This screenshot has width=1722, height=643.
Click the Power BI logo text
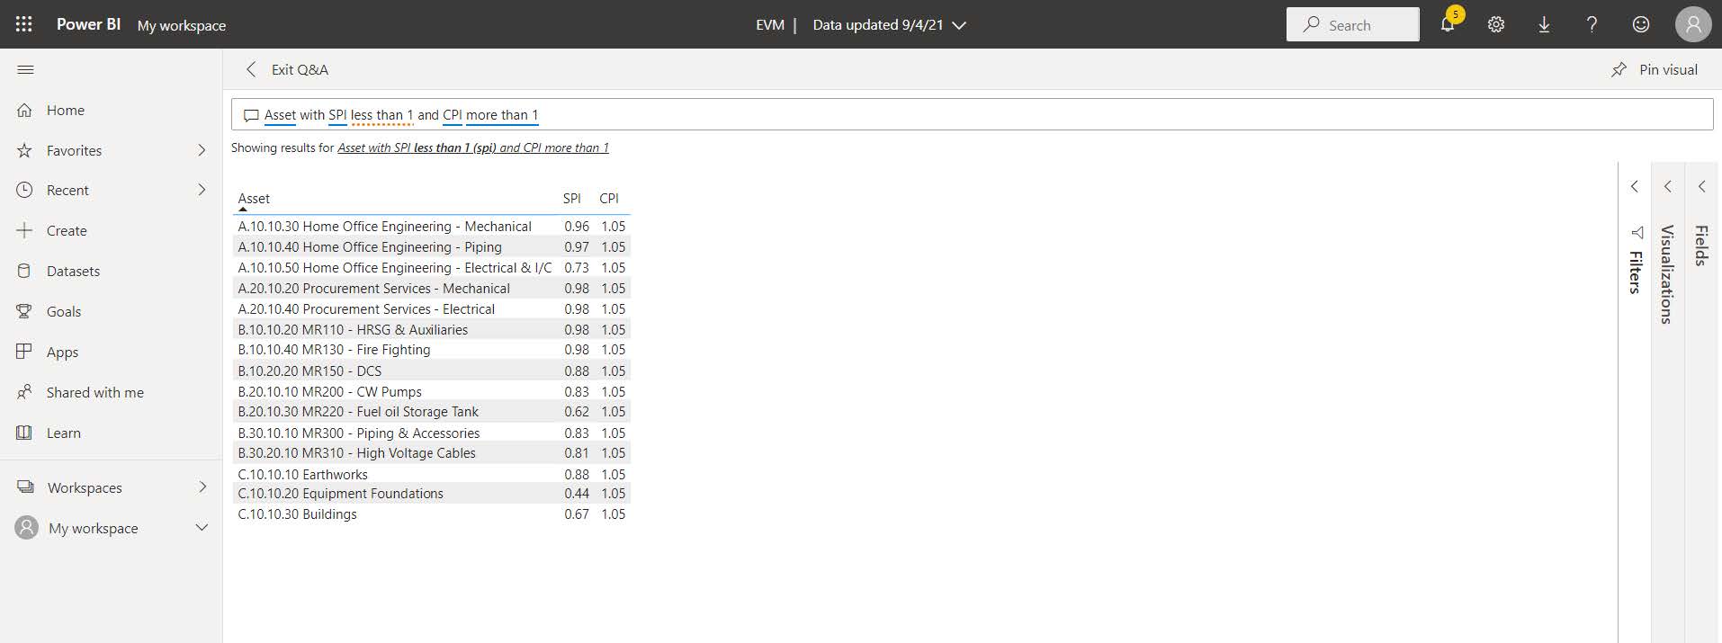(x=88, y=24)
